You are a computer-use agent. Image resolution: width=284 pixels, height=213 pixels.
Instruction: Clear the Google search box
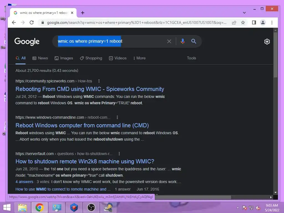(x=169, y=41)
